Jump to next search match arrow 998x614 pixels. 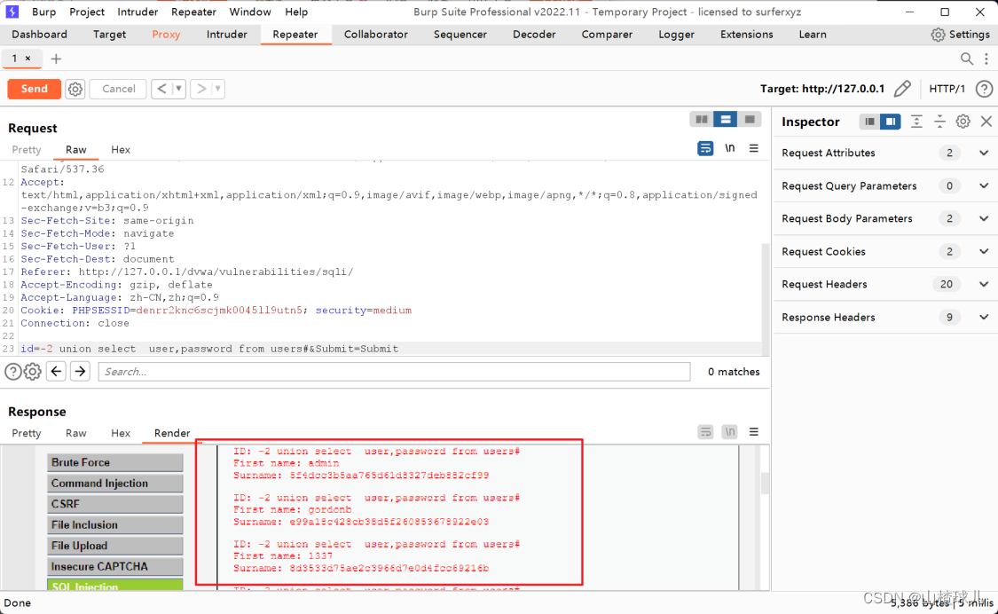(80, 372)
